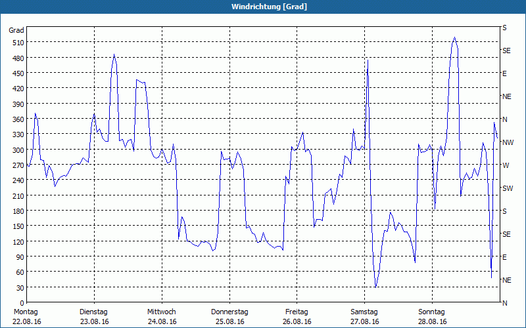Click the 'NE' compass label beside the 30 gridline

coord(507,280)
